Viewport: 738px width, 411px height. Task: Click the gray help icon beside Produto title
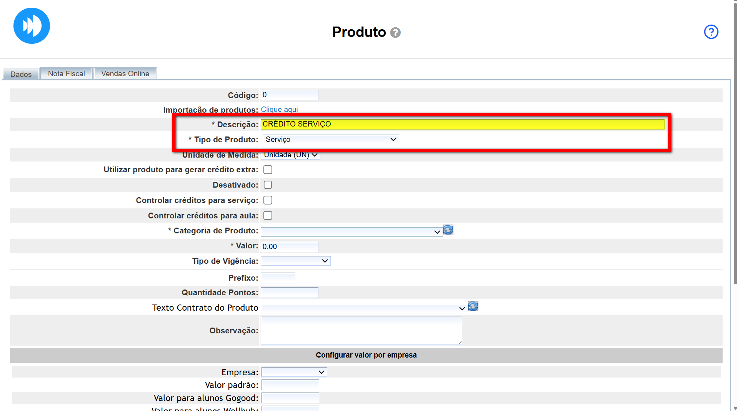pos(395,33)
